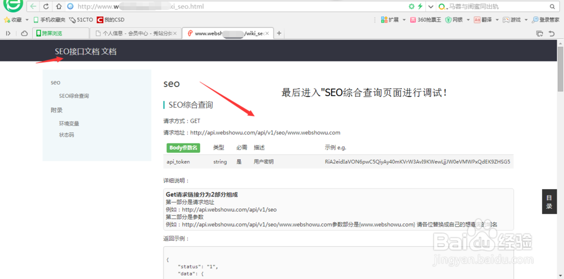Viewport: 564px width, 279px height.
Task: Click the restore closed tab undo icon
Action: (552, 33)
